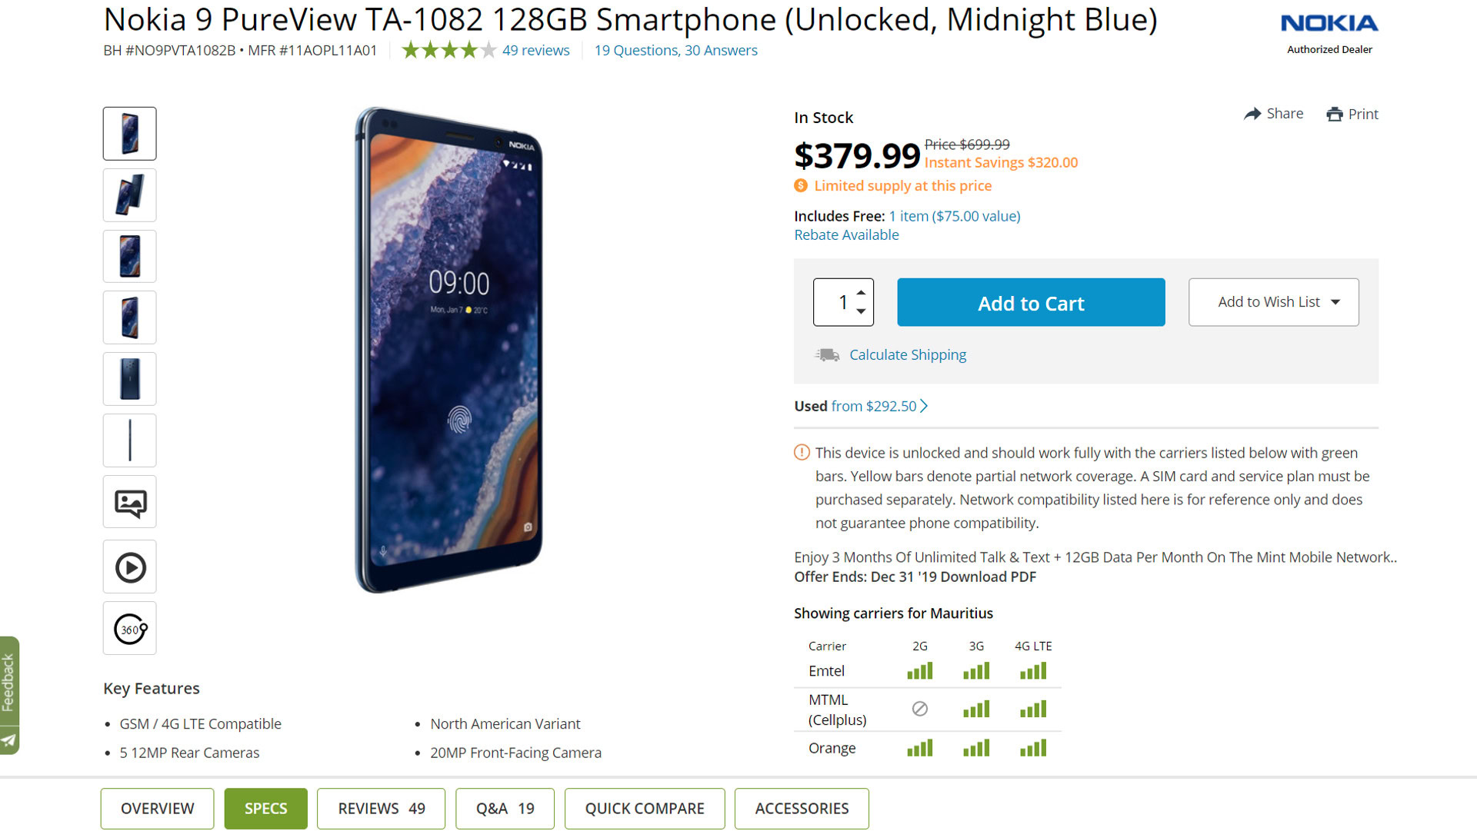
Task: Open the 360 degree view icon
Action: (x=130, y=629)
